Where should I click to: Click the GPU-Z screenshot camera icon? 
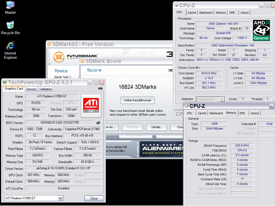(100, 89)
